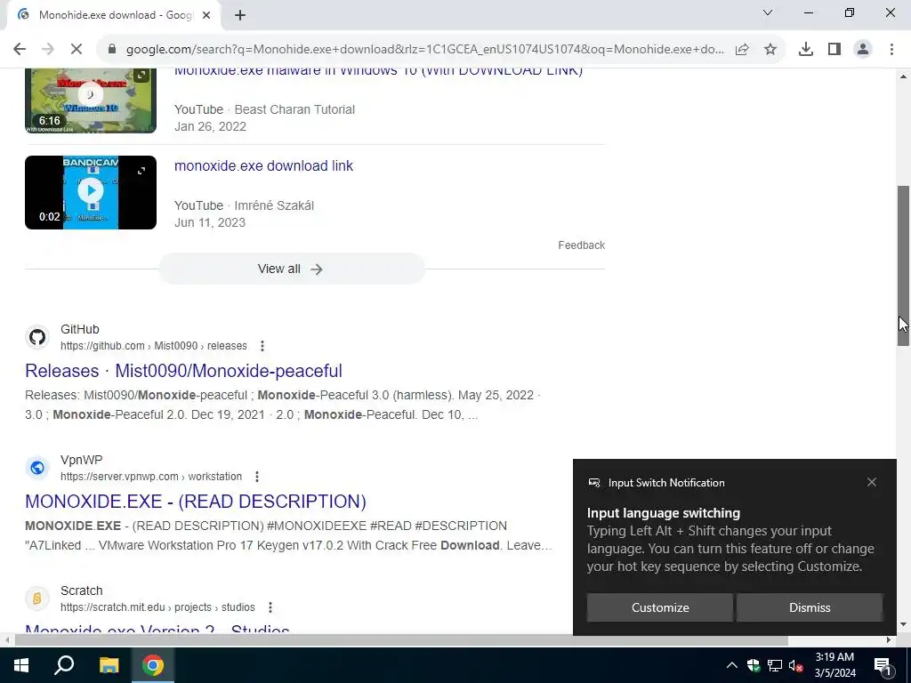This screenshot has width=911, height=683.
Task: Open Windows taskbar search
Action: 64,665
